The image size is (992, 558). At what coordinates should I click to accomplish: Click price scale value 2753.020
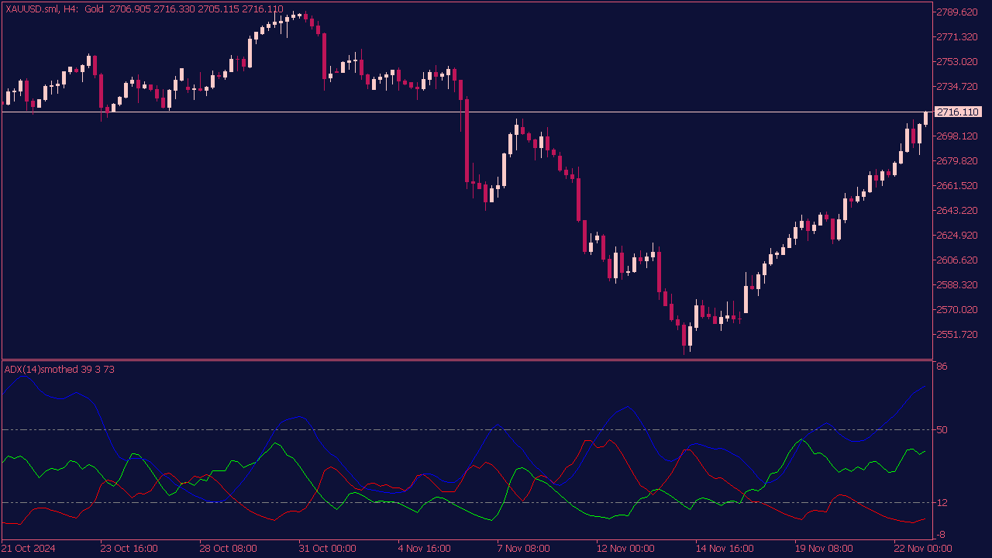click(x=957, y=62)
